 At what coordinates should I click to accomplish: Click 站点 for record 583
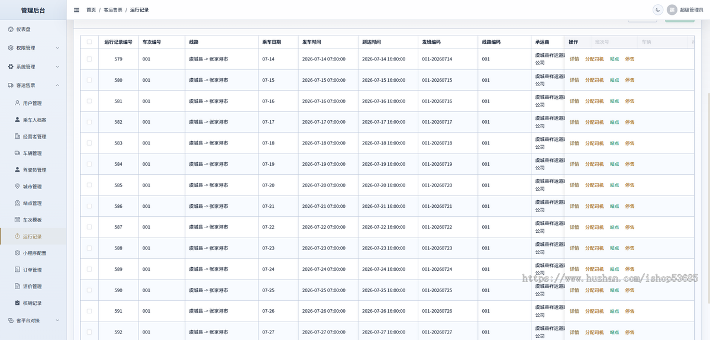pos(615,143)
